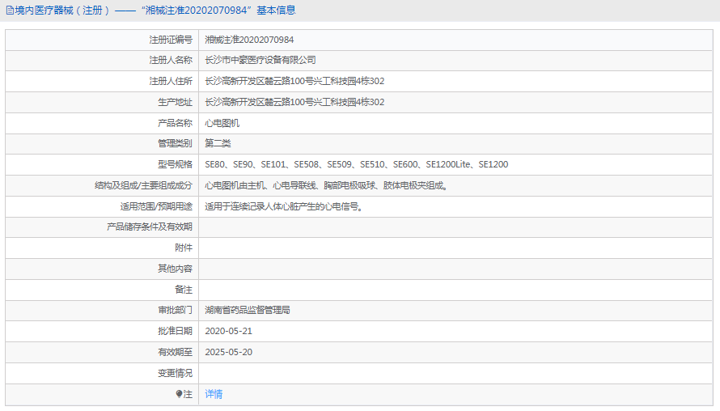This screenshot has height=411, width=720.
Task: Click the 注册人名称 label
Action: point(171,60)
